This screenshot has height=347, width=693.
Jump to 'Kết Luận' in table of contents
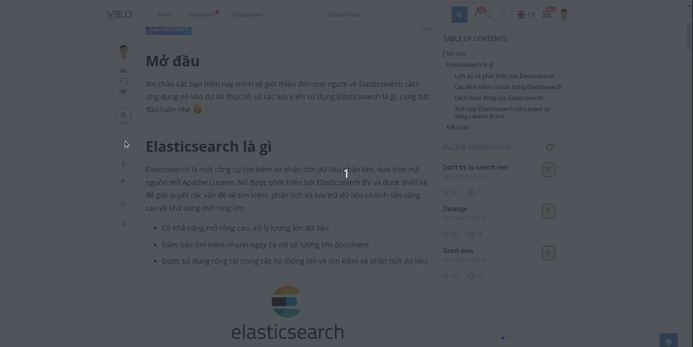458,127
